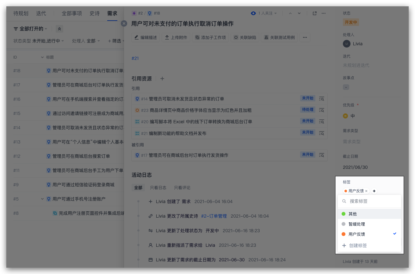Open the 全部打开的 view dropdown

point(30,29)
